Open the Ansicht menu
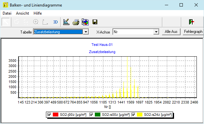This screenshot has width=204, height=124. point(22,13)
